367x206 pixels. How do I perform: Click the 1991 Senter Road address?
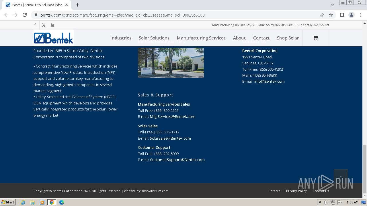257,57
